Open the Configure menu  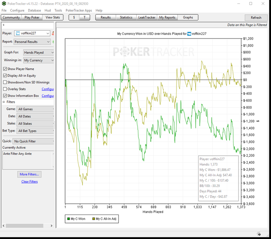[x=17, y=10]
